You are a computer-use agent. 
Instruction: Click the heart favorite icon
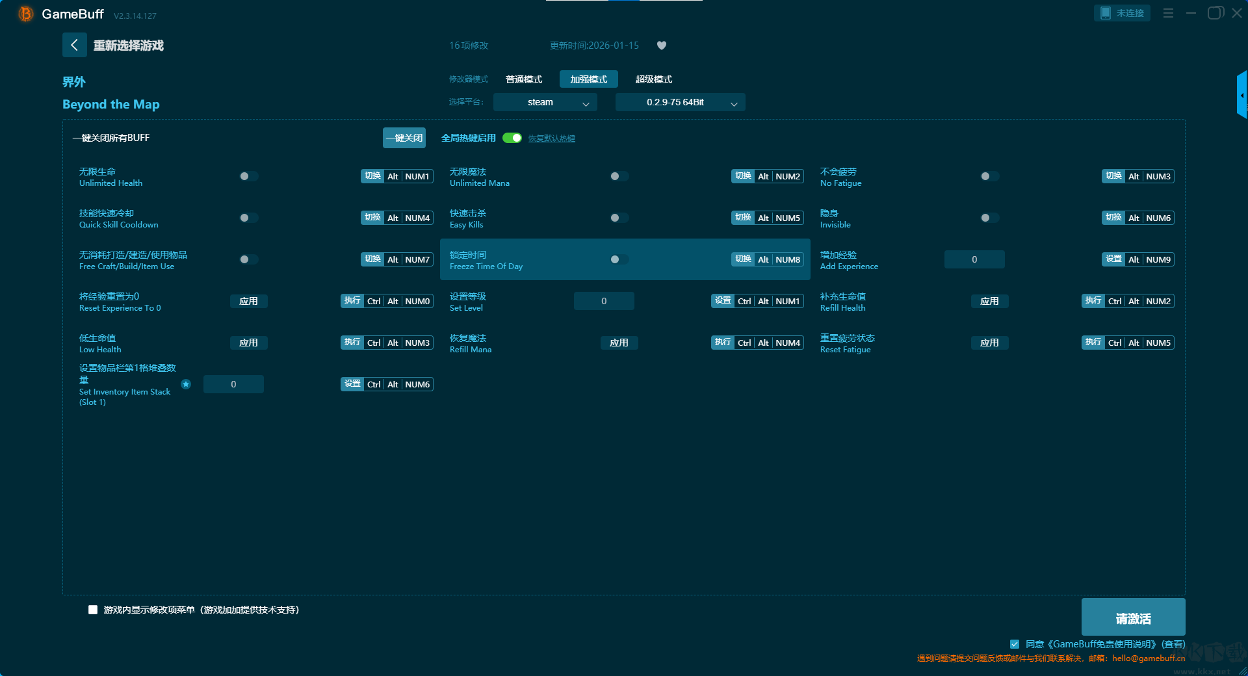662,45
